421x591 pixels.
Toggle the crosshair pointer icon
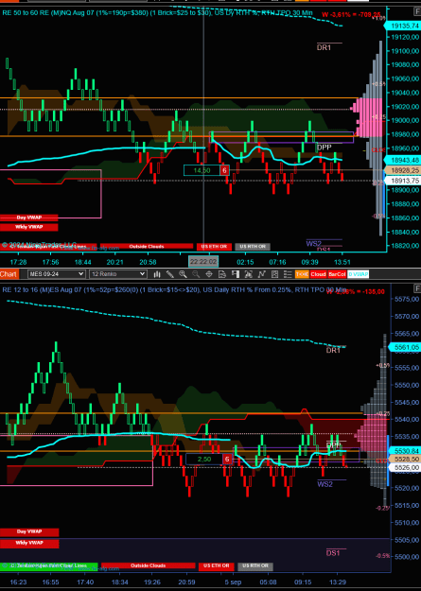209,274
